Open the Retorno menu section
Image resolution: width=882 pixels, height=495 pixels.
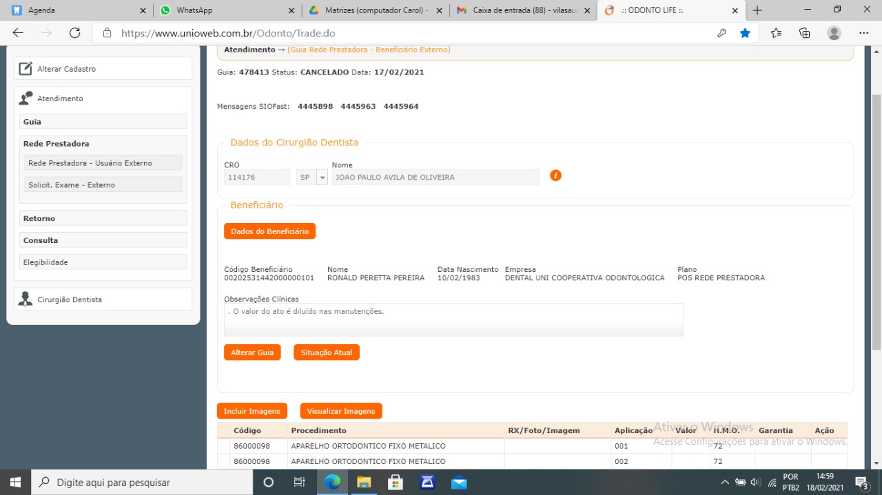[103, 218]
